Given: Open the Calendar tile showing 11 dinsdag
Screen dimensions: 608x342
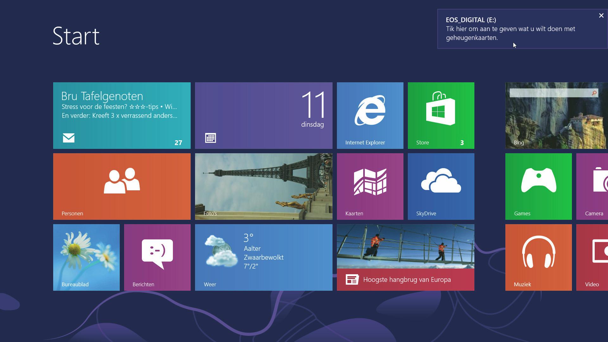Looking at the screenshot, I should tap(264, 116).
